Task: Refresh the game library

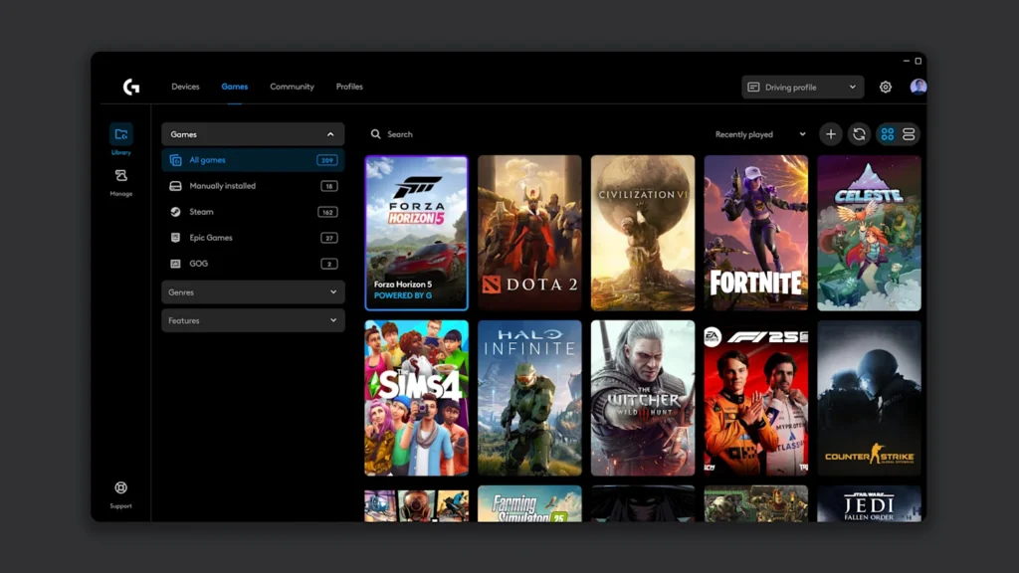Action: [x=859, y=134]
